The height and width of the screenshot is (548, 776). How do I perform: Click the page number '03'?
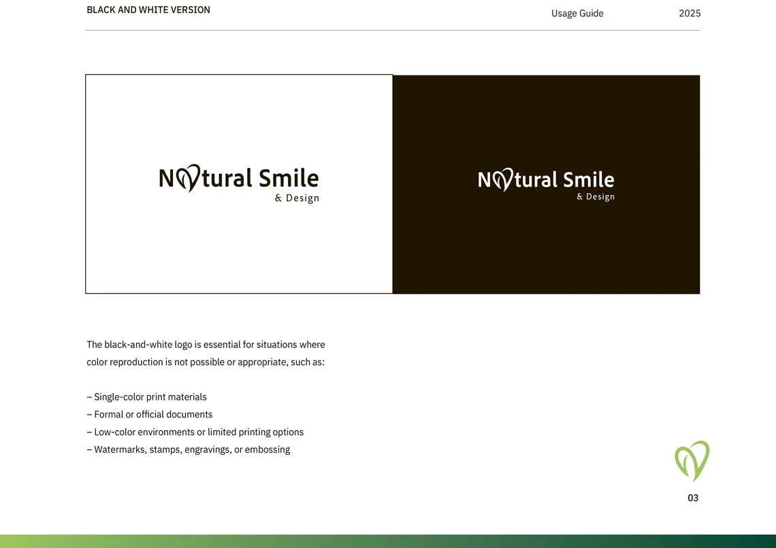pos(693,498)
